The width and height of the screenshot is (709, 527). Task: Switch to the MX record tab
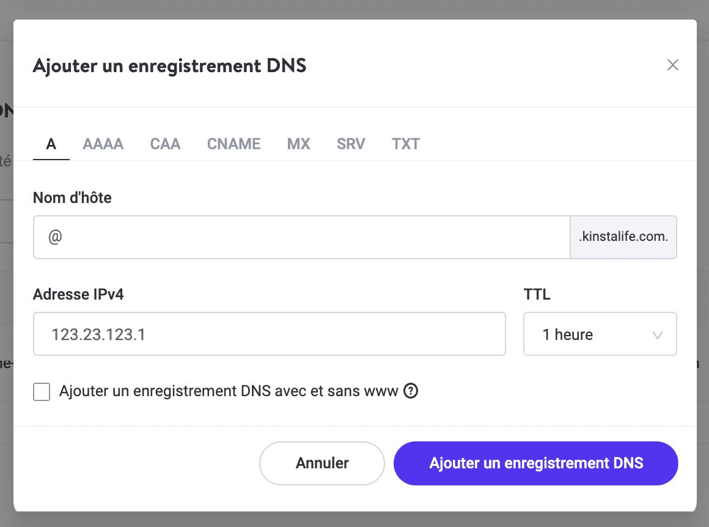click(298, 144)
